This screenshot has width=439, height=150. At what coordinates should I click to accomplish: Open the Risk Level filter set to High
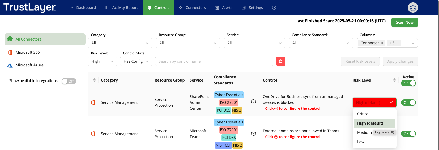click(103, 61)
